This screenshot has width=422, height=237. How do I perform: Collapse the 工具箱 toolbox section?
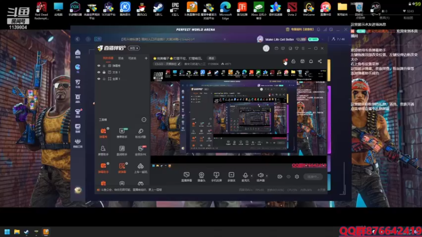point(144,120)
